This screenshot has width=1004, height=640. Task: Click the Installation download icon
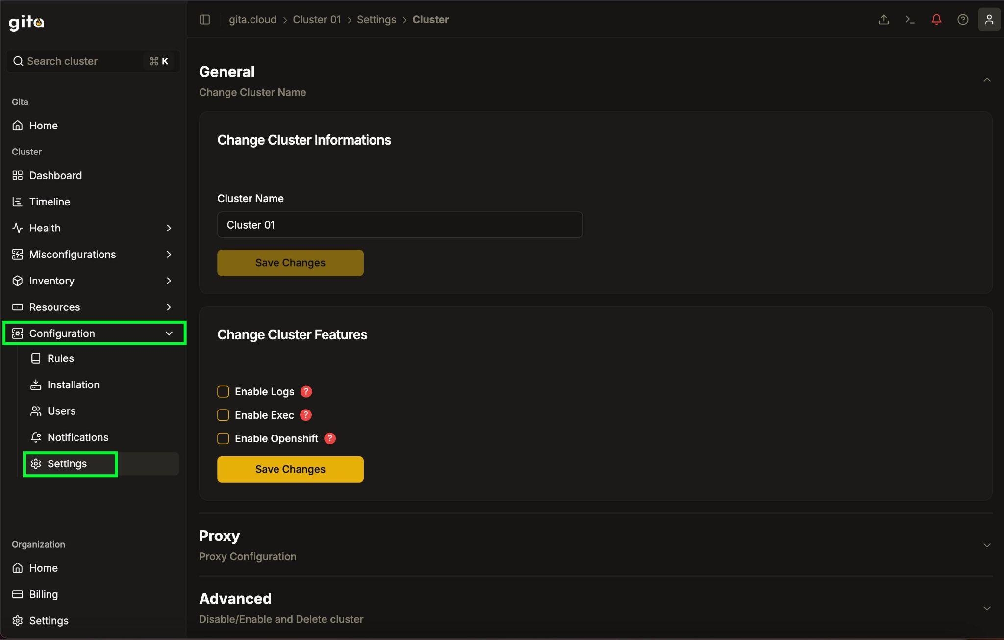36,385
